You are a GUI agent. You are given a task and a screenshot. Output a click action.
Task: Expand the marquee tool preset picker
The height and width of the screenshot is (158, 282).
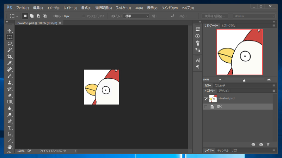click(14, 16)
